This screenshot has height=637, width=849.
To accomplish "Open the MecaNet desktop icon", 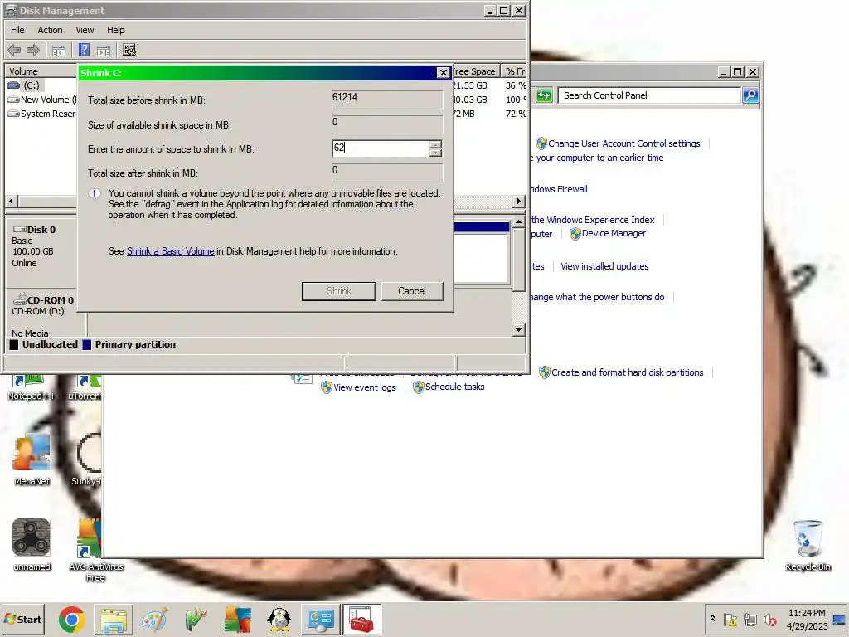I will pyautogui.click(x=32, y=460).
